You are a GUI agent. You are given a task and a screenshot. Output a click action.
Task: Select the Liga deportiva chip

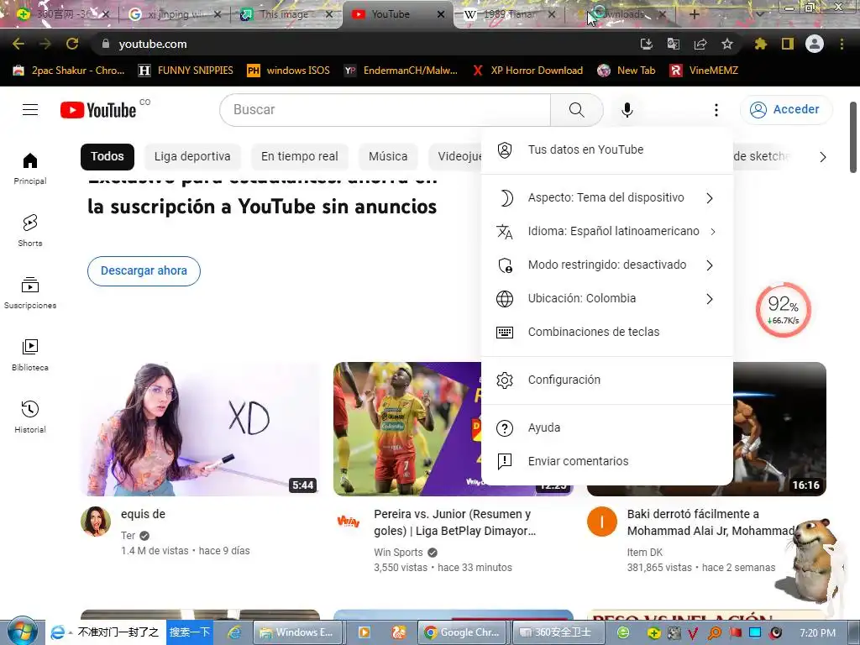coord(192,157)
